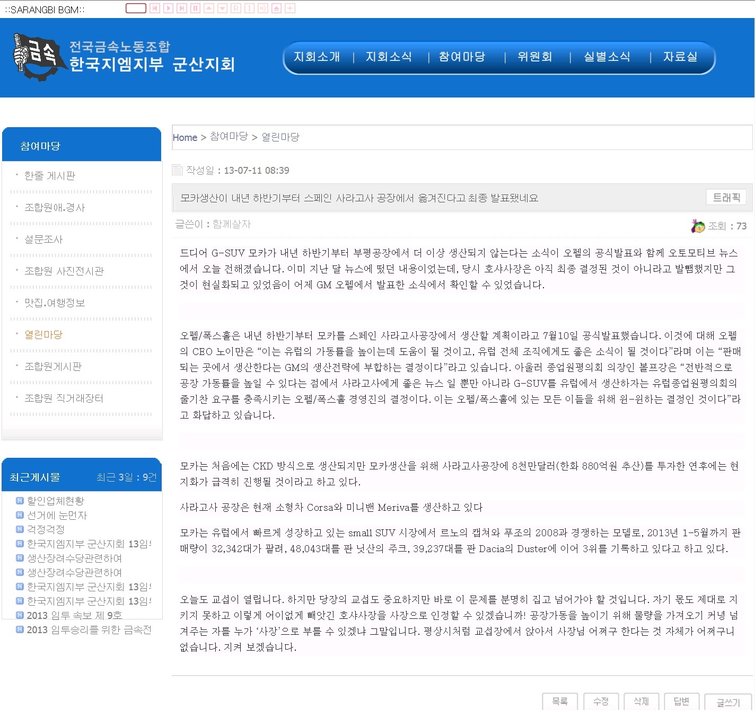Go to Home breadcrumb link
755x710 pixels.
pyautogui.click(x=185, y=137)
